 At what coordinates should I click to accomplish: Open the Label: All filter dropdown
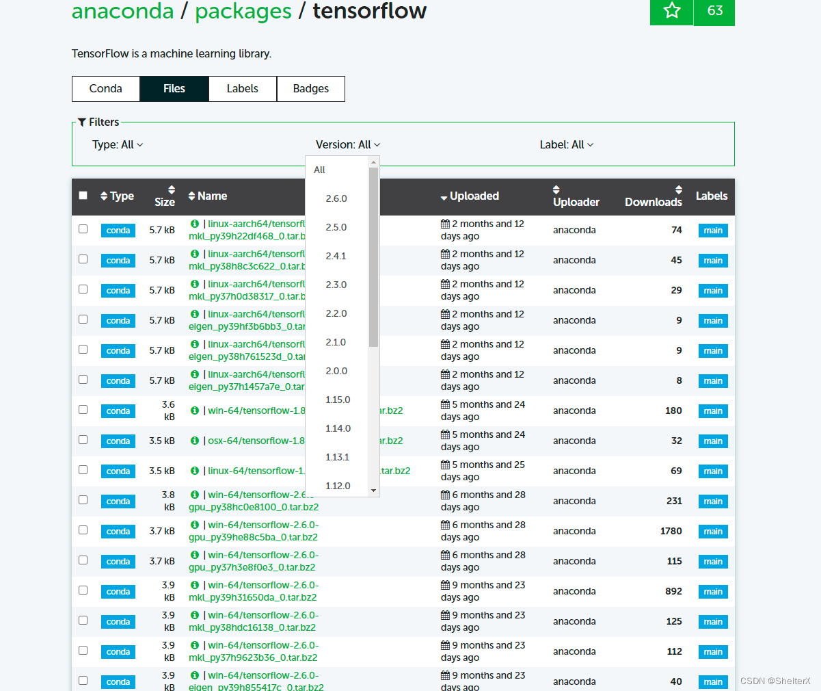[x=567, y=144]
